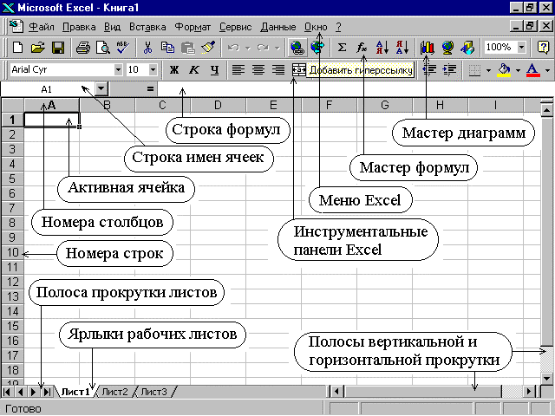Apply AutoSum sigma icon
This screenshot has width=555, height=416.
pos(342,48)
